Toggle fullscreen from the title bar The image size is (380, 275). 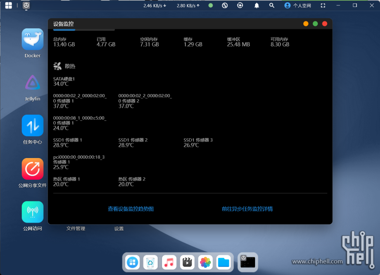click(x=323, y=5)
